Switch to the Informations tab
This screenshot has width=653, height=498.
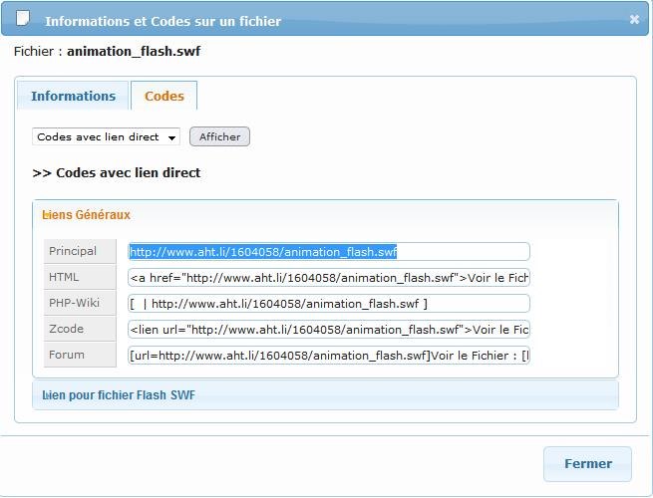(x=73, y=96)
